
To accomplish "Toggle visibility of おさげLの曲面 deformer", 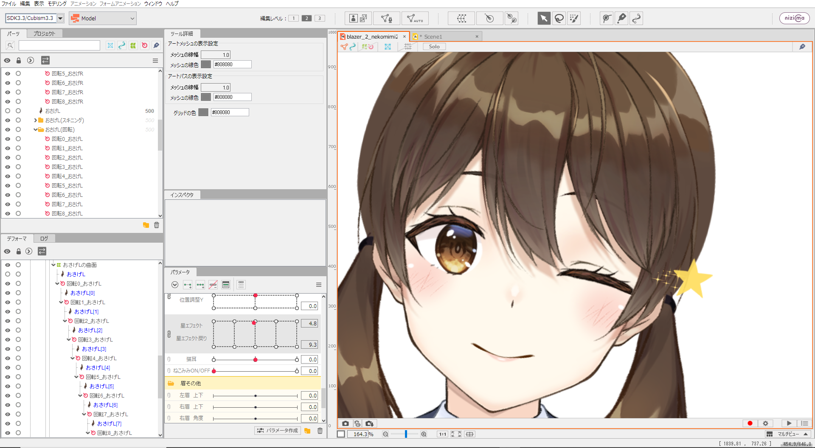I will 8,265.
